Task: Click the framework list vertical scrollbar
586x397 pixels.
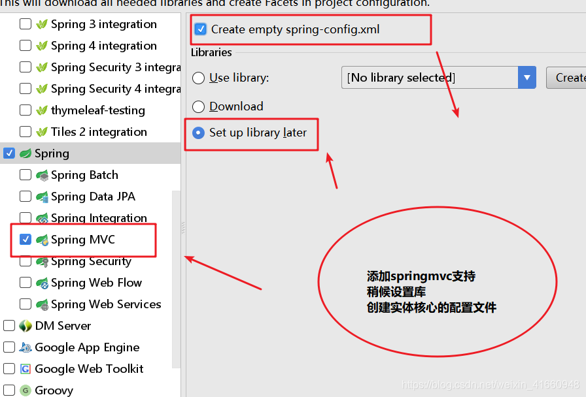Action: [176, 279]
